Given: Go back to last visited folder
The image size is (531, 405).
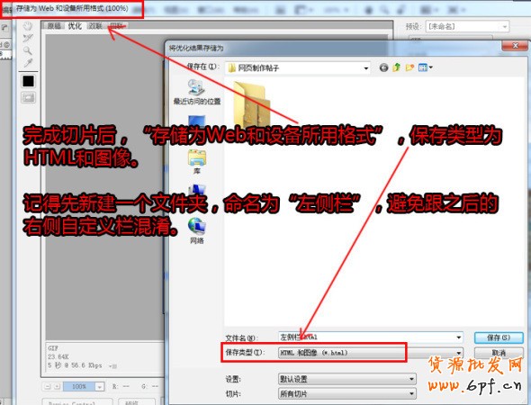Looking at the screenshot, I should click(383, 67).
